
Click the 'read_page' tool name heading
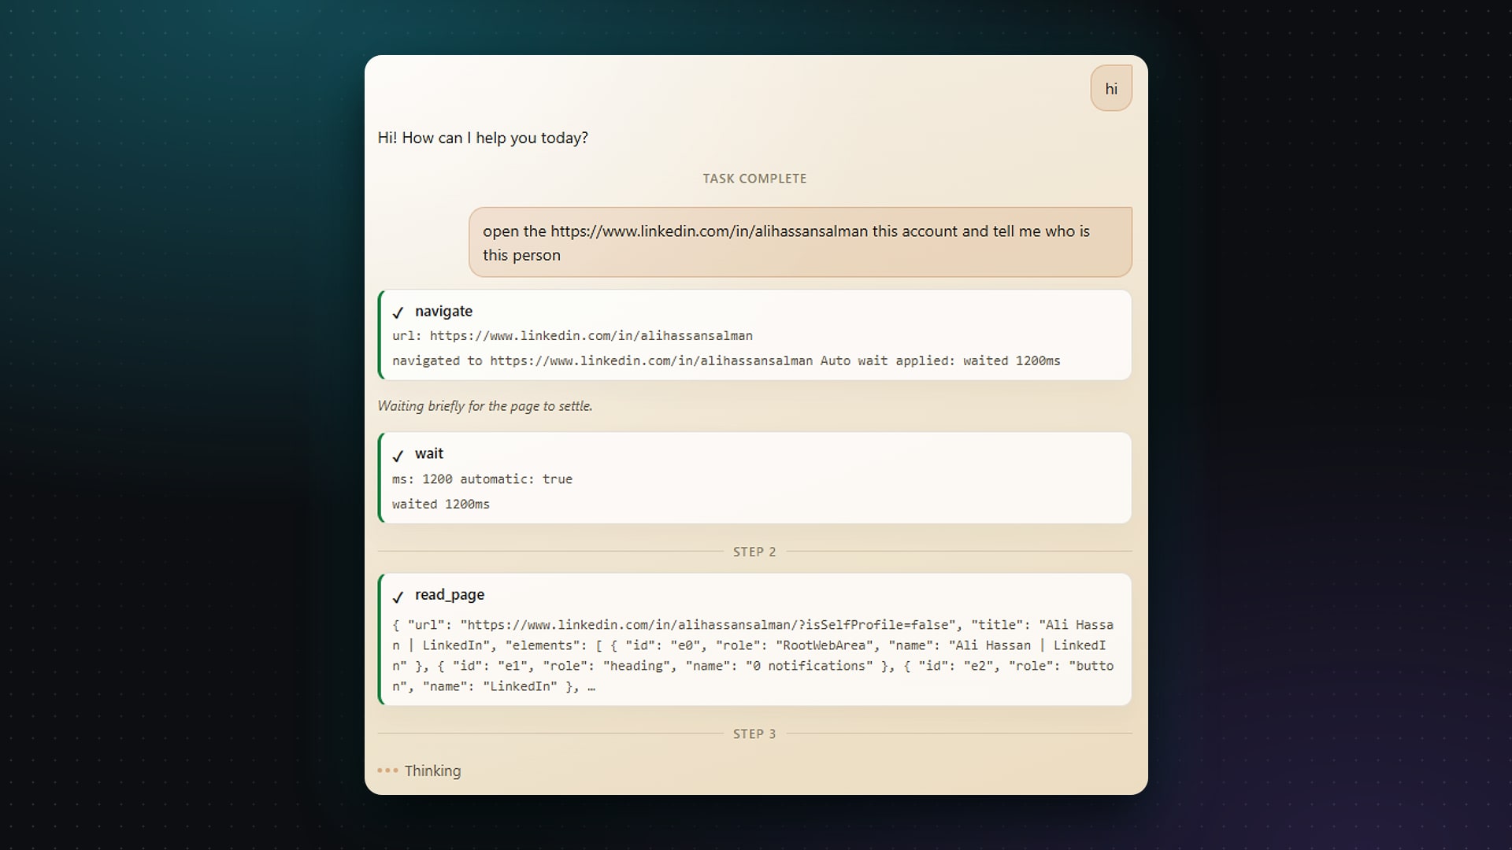450,595
